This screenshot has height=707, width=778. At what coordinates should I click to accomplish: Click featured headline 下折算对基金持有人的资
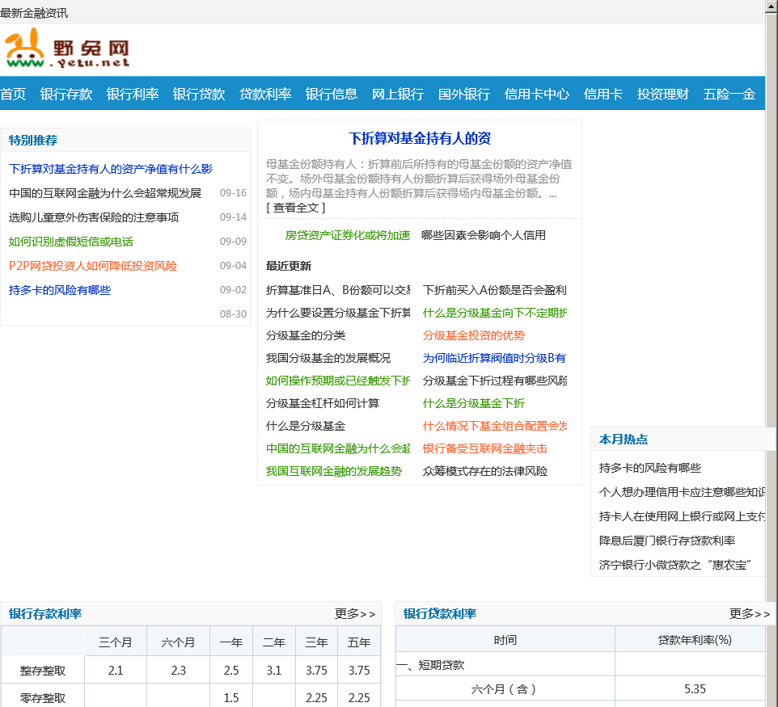click(x=420, y=138)
